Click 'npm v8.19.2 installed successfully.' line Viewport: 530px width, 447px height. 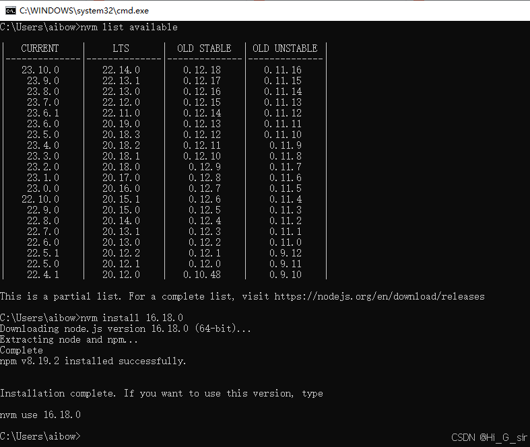click(x=93, y=362)
